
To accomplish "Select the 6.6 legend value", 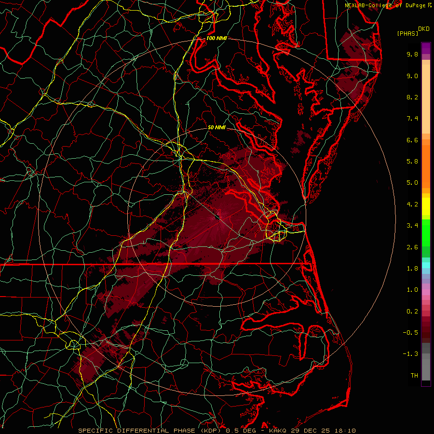I will 412,140.
